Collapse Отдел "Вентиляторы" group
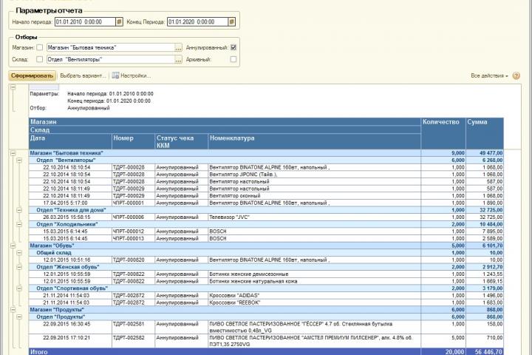The height and width of the screenshot is (355, 532). pos(19,160)
